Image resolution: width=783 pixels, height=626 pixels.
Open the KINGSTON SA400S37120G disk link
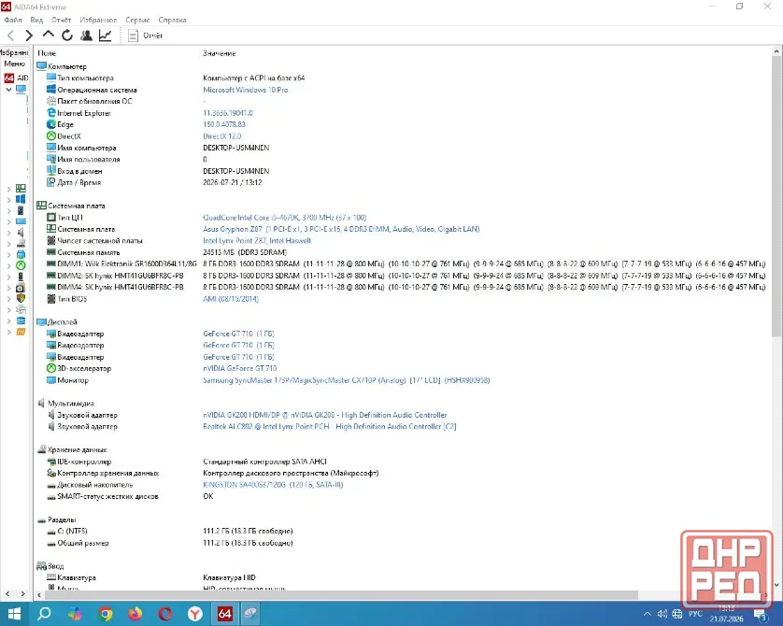click(x=273, y=485)
